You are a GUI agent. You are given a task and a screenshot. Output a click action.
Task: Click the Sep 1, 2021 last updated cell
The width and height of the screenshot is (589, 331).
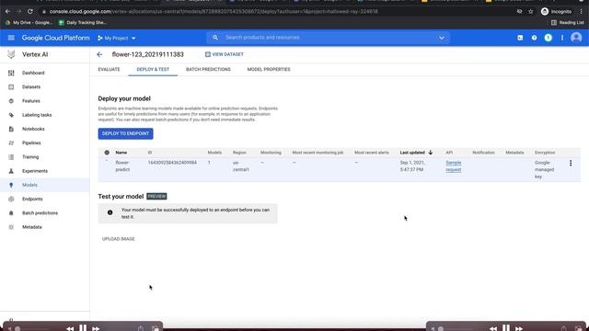point(412,166)
